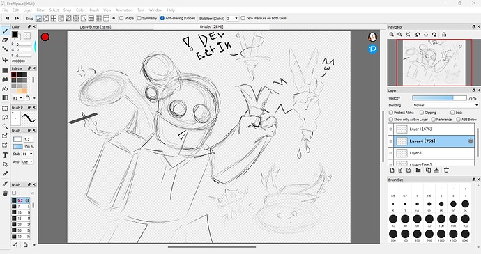This screenshot has width=481, height=254.
Task: Open the Layer menu
Action: point(28,10)
